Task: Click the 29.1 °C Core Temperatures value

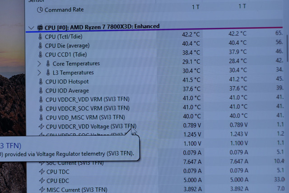Action: coord(191,61)
